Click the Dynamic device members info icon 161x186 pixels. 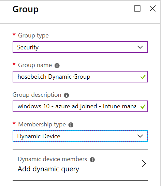92,159
